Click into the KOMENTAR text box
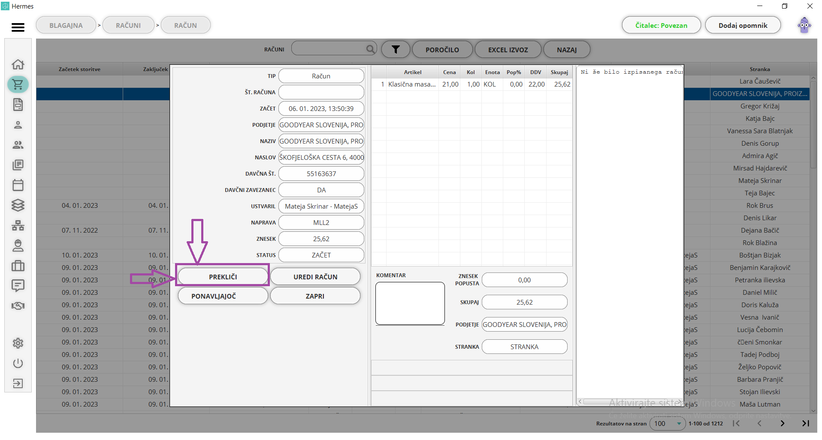822x440 pixels. pyautogui.click(x=410, y=303)
